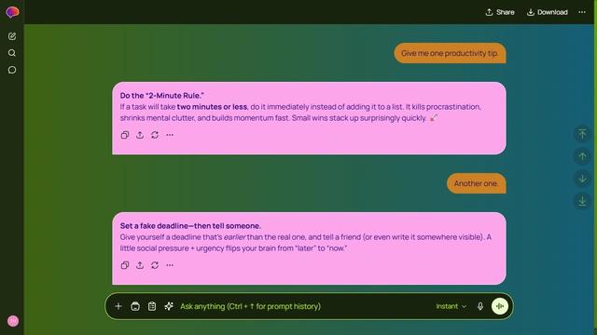Open chats list via speech bubble icon
Screen dimensions: 597x335
(12, 70)
